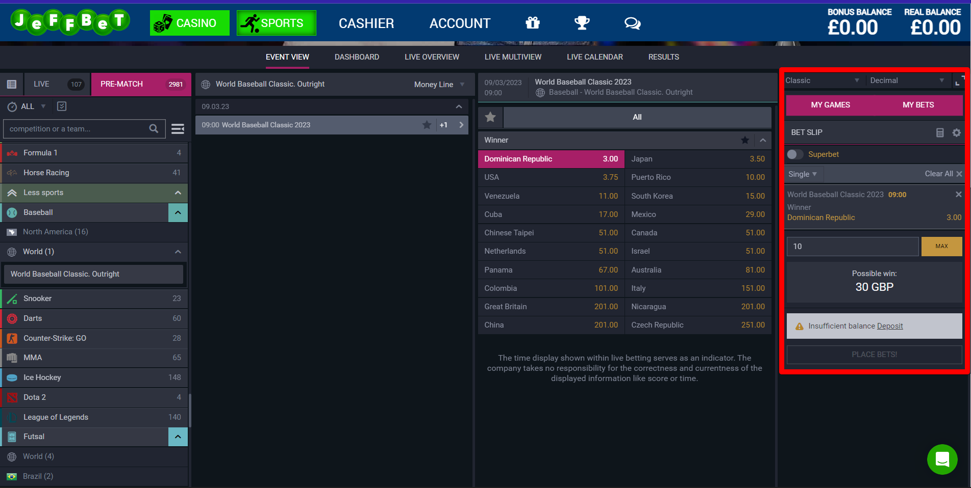The image size is (971, 488).
Task: Open event details arrow for World Baseball Classic
Action: [x=461, y=125]
